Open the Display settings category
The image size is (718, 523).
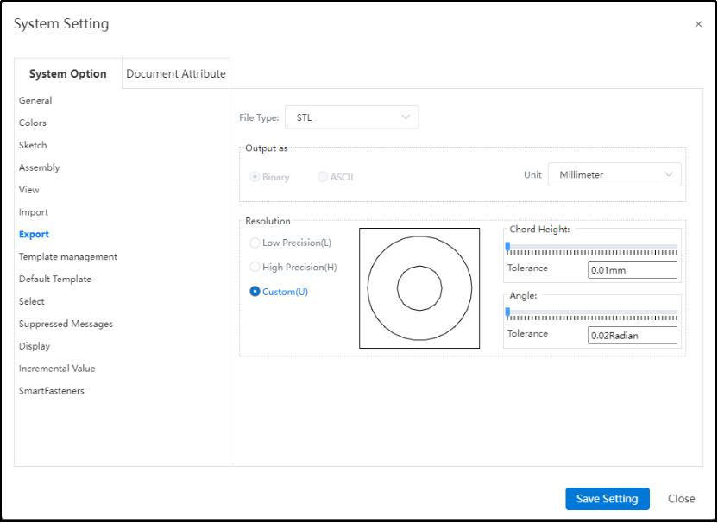coord(35,346)
